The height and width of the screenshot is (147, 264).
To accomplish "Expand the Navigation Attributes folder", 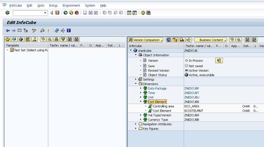I will (136, 124).
